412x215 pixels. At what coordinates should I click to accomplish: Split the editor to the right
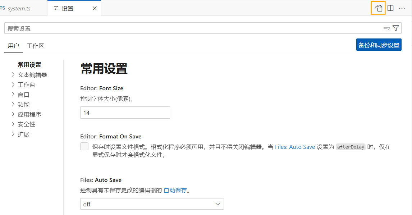click(390, 8)
